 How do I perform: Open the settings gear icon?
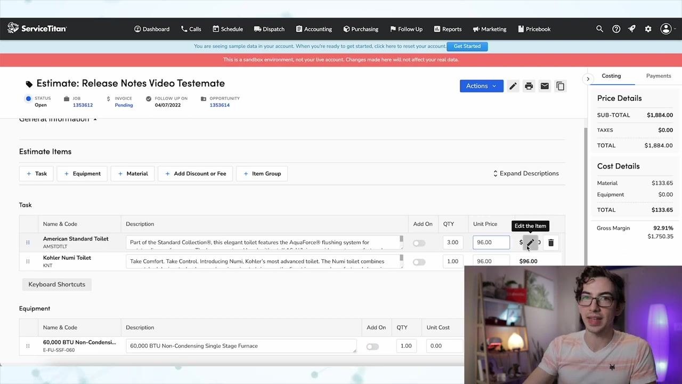pos(648,29)
